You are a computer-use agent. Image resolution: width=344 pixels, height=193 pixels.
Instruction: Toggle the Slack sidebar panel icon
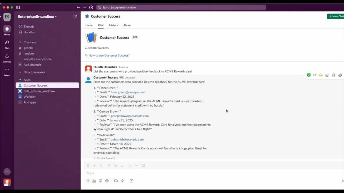(18, 7)
